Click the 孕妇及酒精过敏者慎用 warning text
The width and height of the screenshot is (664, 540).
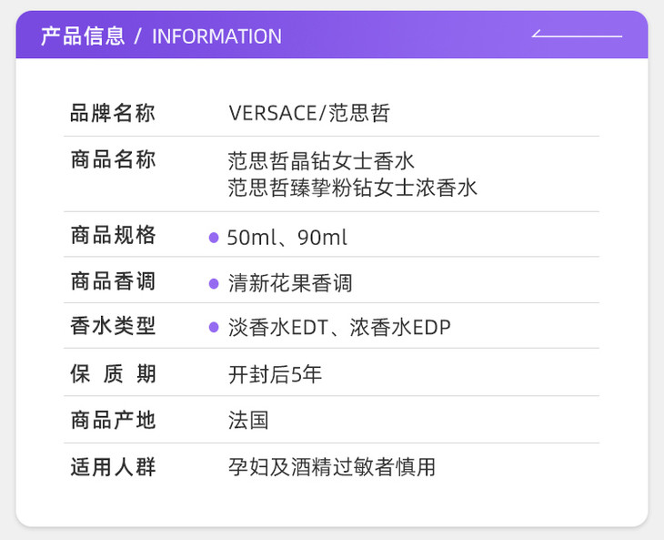(x=331, y=467)
